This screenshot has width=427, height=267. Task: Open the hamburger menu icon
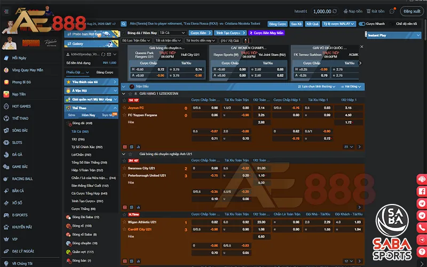tap(6, 11)
